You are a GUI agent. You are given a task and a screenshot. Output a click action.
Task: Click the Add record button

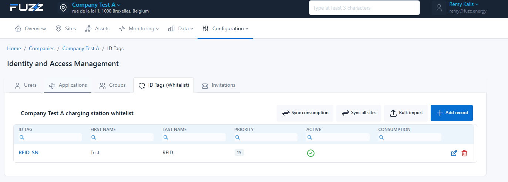tap(452, 113)
